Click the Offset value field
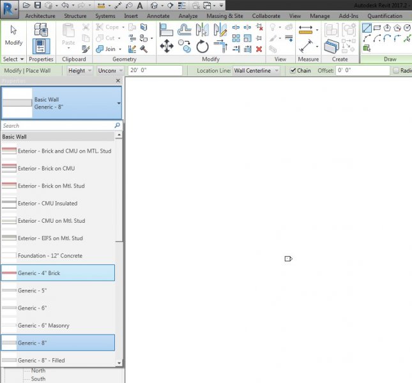412x383 pixels. (x=363, y=70)
